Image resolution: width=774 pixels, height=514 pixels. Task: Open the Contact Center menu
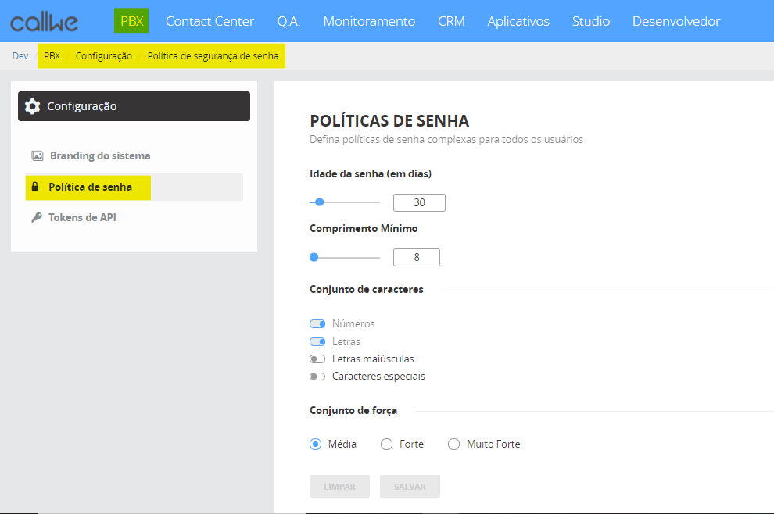point(210,21)
